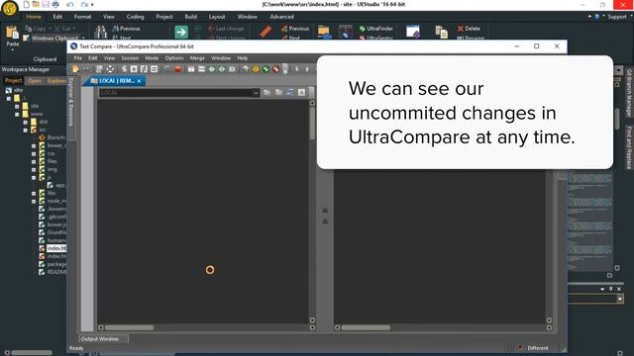Image resolution: width=634 pixels, height=356 pixels.
Task: Click the green refresh icon in UltraCompare toolbar
Action: (265, 69)
